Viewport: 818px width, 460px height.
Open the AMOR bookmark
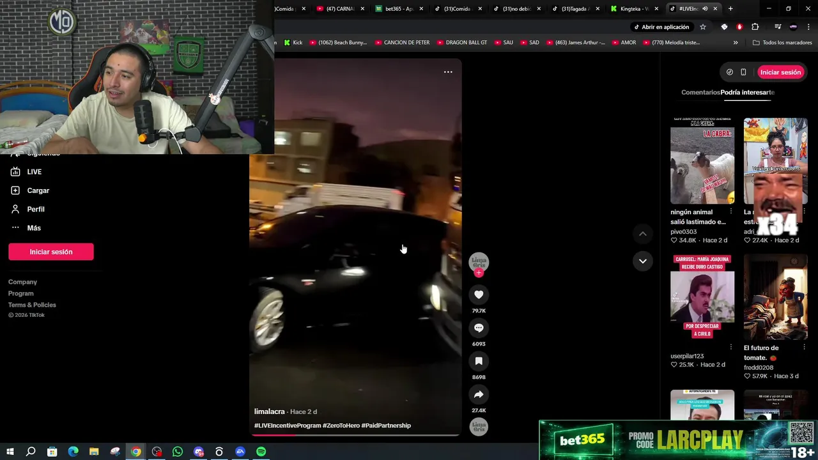624,43
